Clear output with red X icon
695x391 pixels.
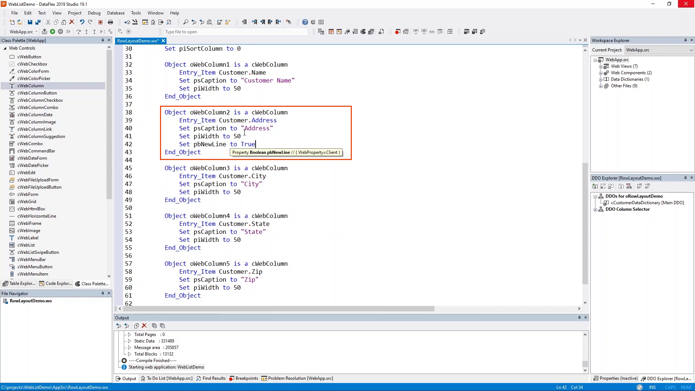click(x=144, y=326)
